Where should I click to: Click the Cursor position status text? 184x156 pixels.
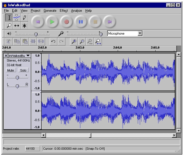point(63,149)
